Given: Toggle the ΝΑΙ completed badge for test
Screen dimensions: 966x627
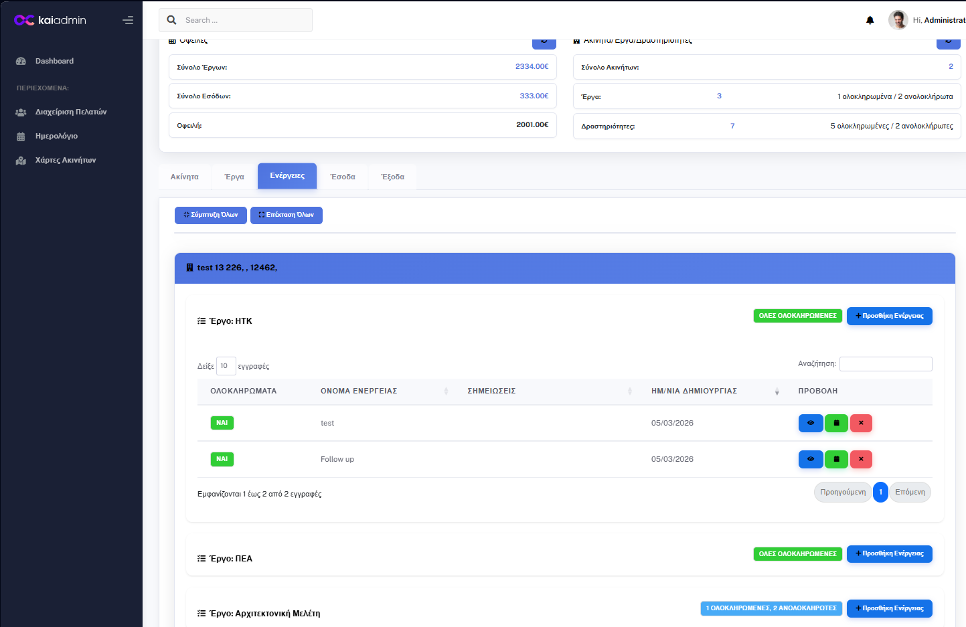Looking at the screenshot, I should [x=222, y=423].
